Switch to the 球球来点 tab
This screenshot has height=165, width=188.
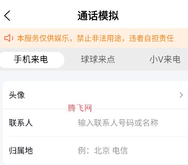click(98, 59)
